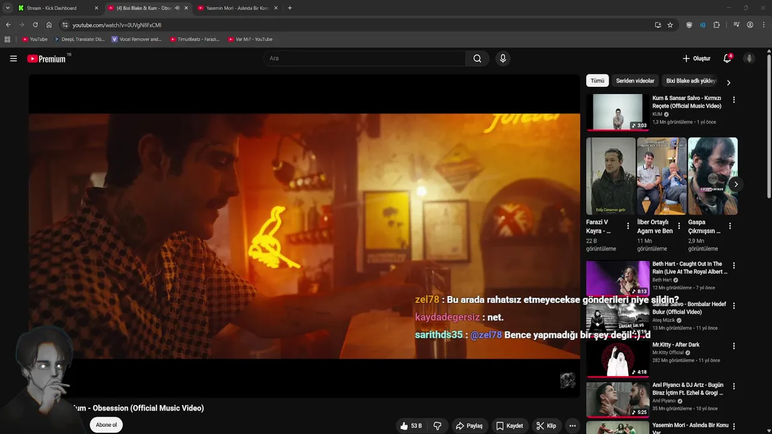Open options for Beth Hart video
This screenshot has width=772, height=434.
pos(734,265)
